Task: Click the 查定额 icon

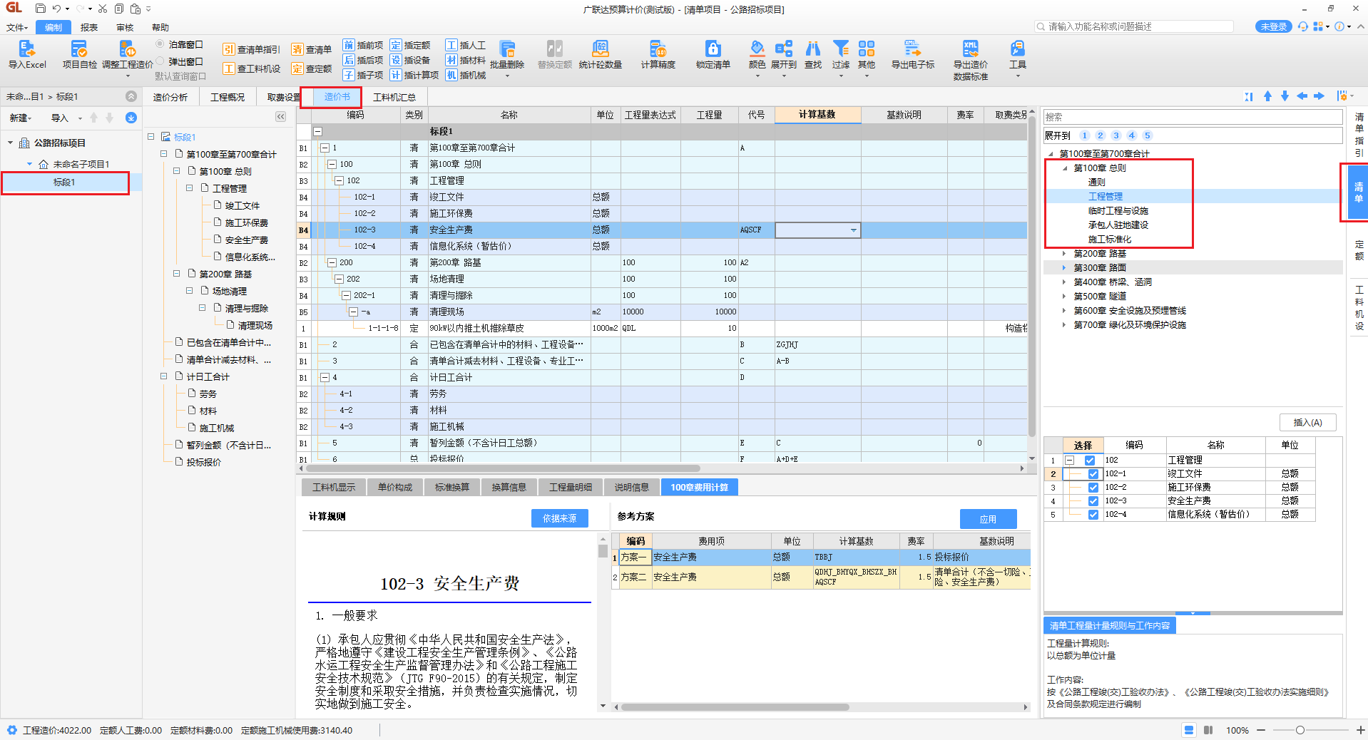Action: (x=297, y=68)
